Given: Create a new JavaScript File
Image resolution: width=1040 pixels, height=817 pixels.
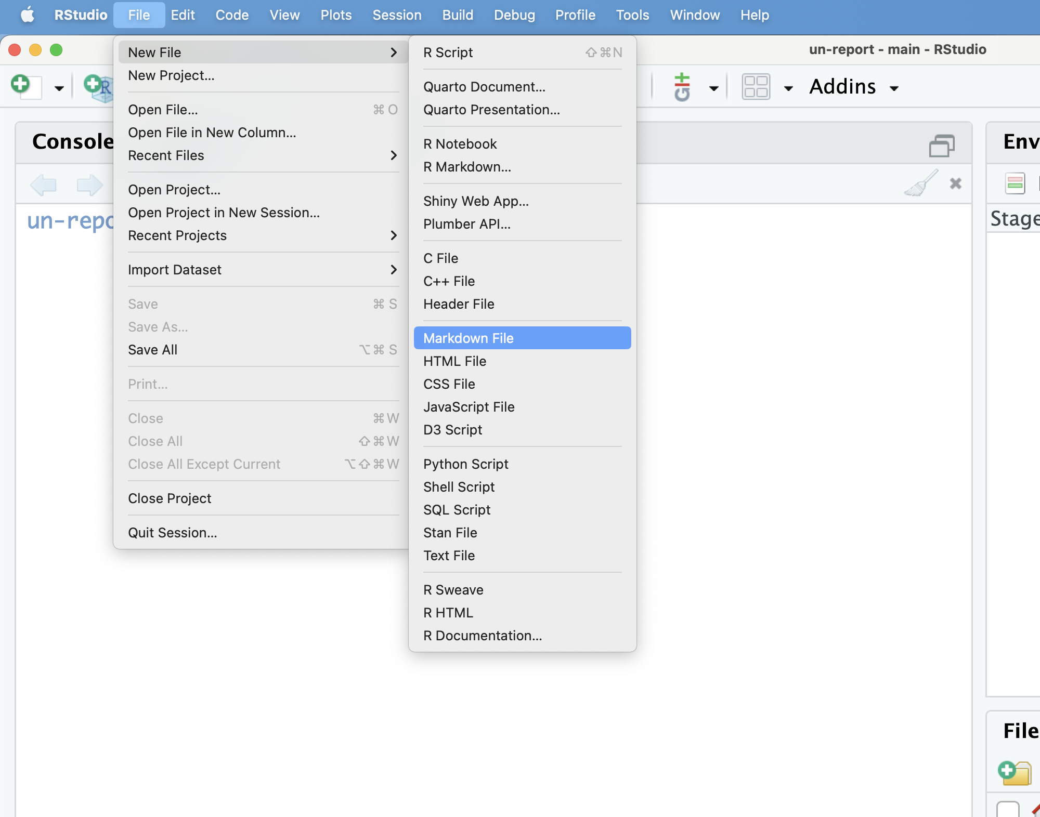Looking at the screenshot, I should (x=523, y=407).
